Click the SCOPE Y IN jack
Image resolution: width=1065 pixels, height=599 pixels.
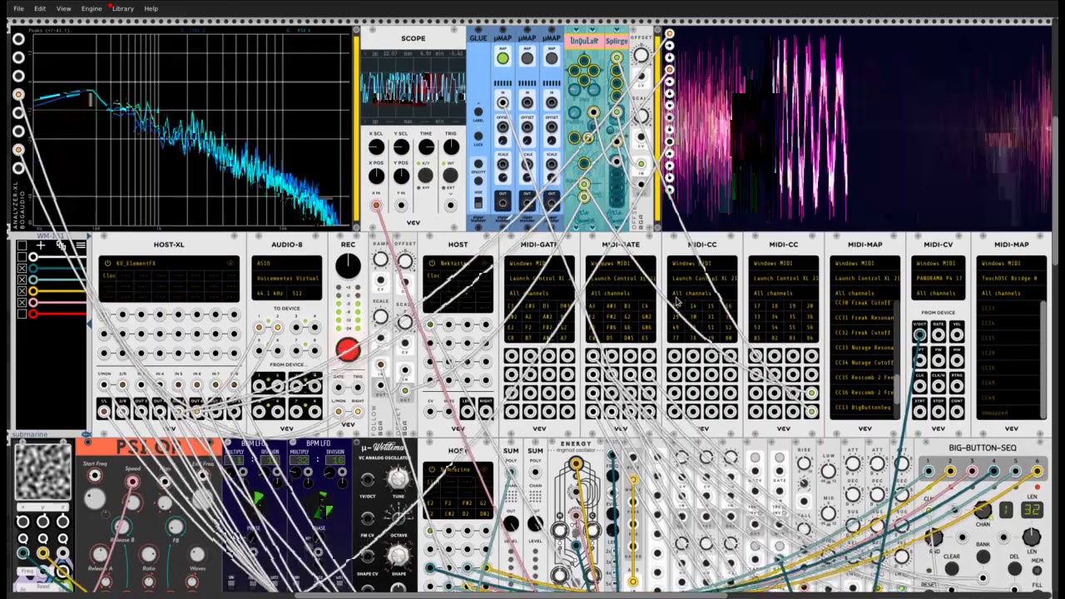401,205
